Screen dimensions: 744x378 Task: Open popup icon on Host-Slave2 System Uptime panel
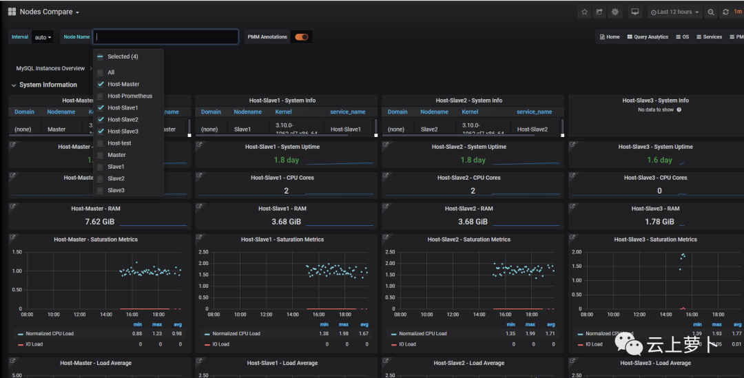coord(386,145)
